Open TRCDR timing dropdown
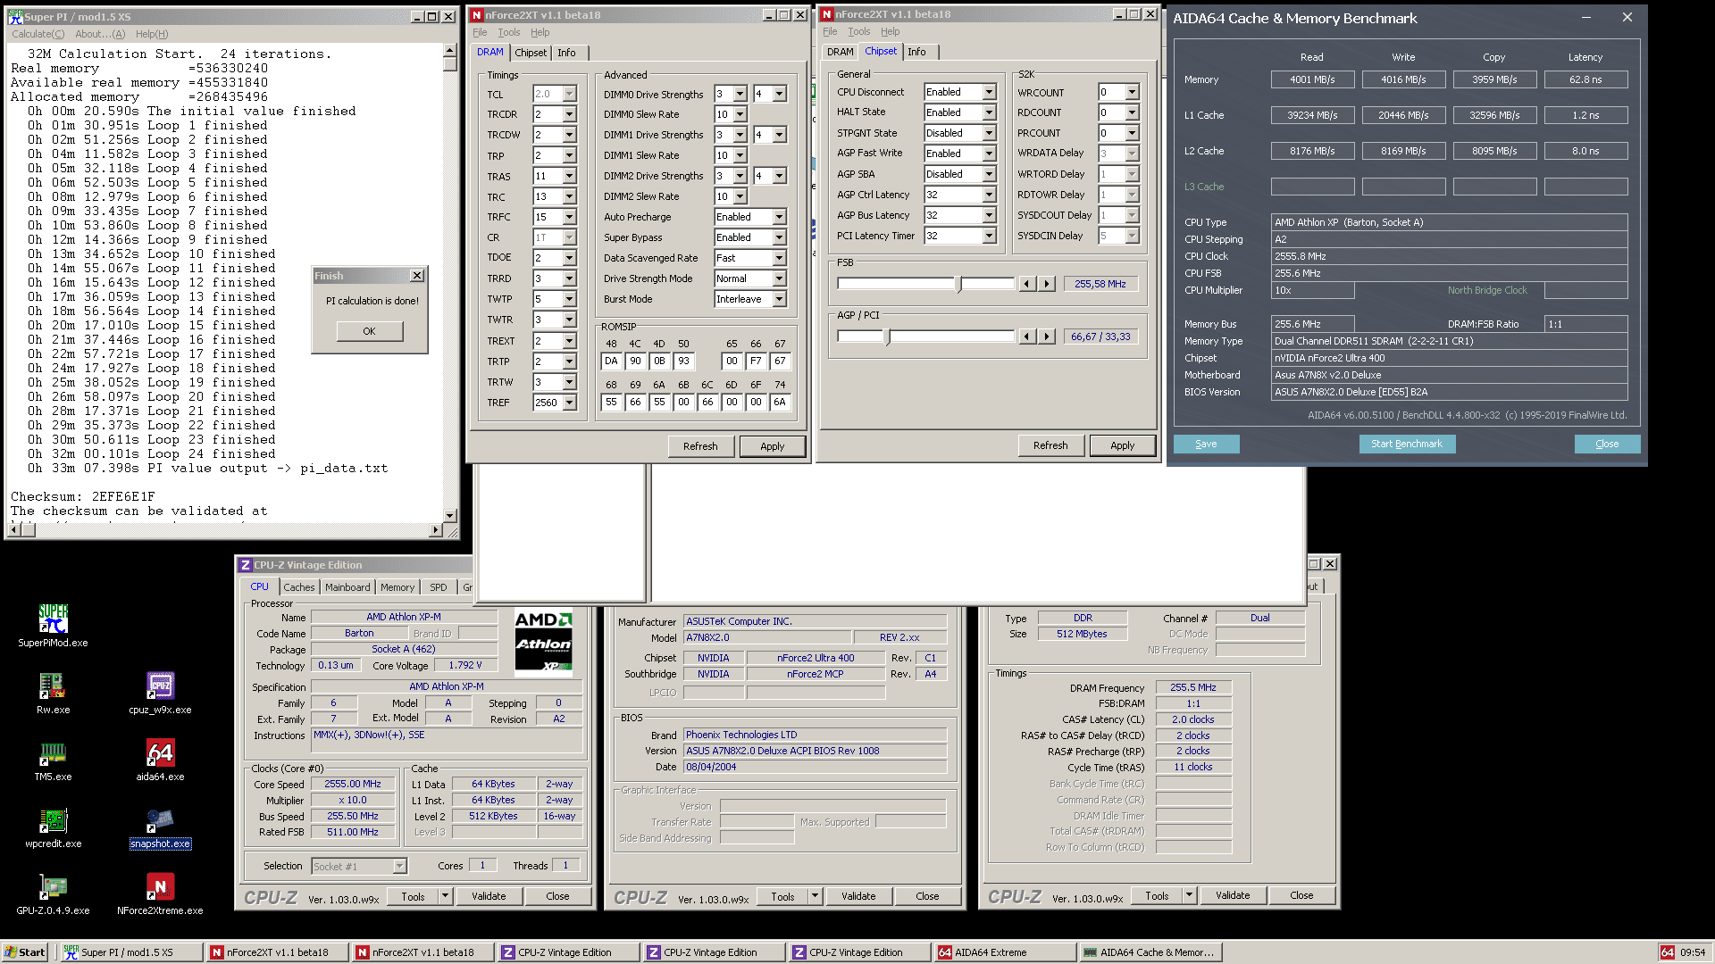The image size is (1715, 964). pyautogui.click(x=569, y=114)
